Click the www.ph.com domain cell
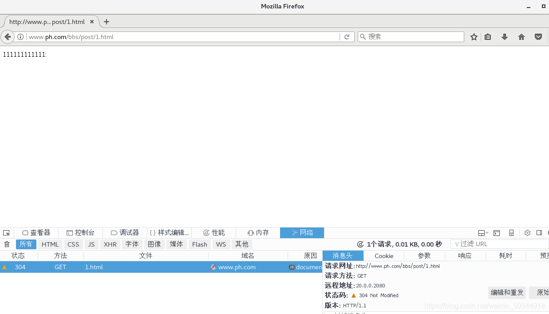This screenshot has width=549, height=314. 237,267
